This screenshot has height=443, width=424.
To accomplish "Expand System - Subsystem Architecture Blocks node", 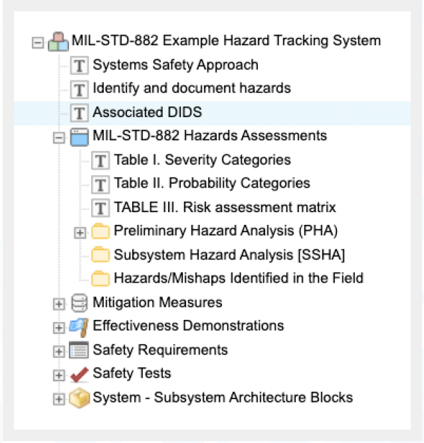I will pos(59,399).
